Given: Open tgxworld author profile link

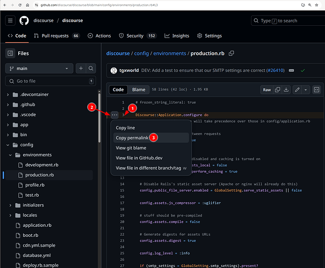Looking at the screenshot, I should (129, 71).
